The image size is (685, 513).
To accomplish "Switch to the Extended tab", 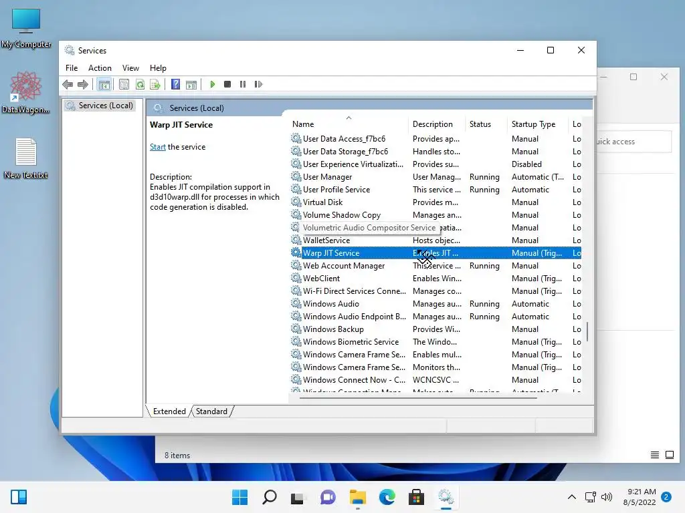I will [x=169, y=411].
